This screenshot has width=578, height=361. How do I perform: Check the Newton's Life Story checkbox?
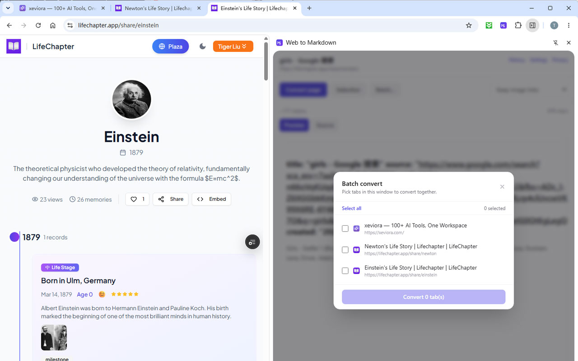pyautogui.click(x=345, y=250)
